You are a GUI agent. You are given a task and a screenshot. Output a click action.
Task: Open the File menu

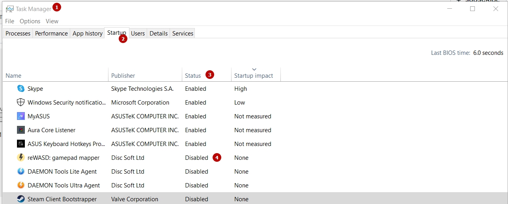(x=9, y=21)
